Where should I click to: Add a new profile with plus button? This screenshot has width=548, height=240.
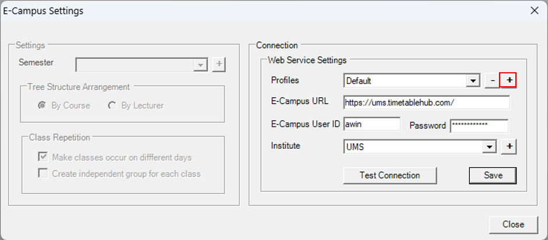click(x=508, y=80)
